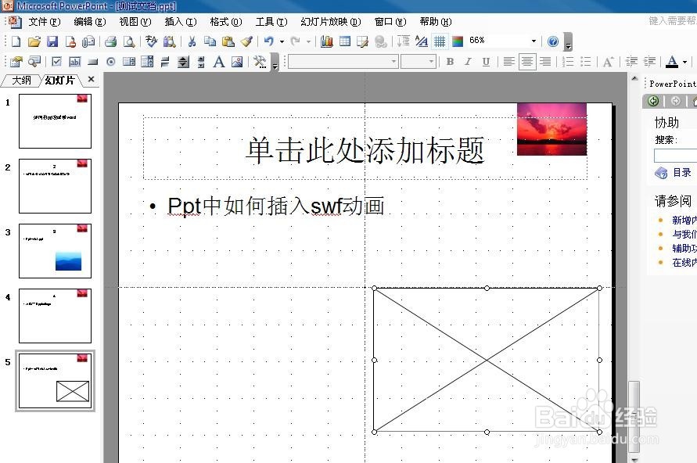Toggle bold formatting
This screenshot has height=463, width=697.
pos(450,62)
